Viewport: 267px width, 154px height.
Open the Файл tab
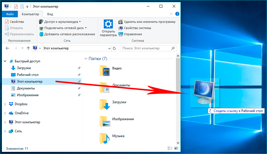coord(10,14)
